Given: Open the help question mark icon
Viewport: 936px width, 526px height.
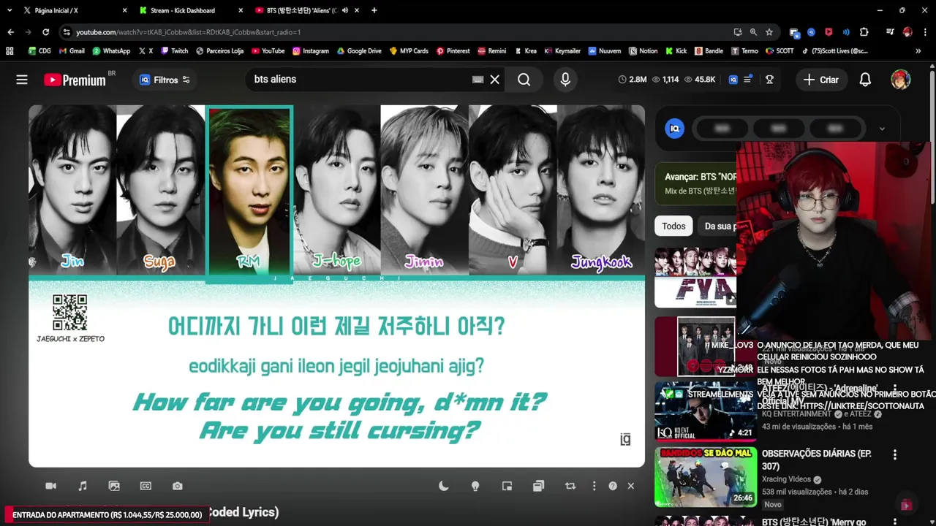Looking at the screenshot, I should coord(613,486).
